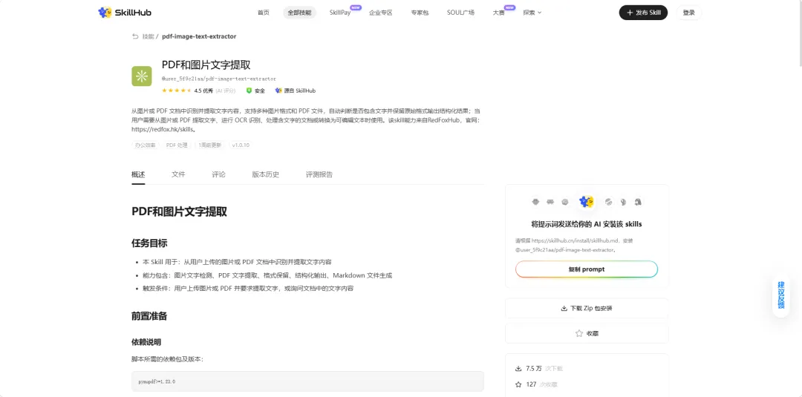
Task: Select the highlighted SkillHub mascot icon in install card
Action: [x=586, y=201]
